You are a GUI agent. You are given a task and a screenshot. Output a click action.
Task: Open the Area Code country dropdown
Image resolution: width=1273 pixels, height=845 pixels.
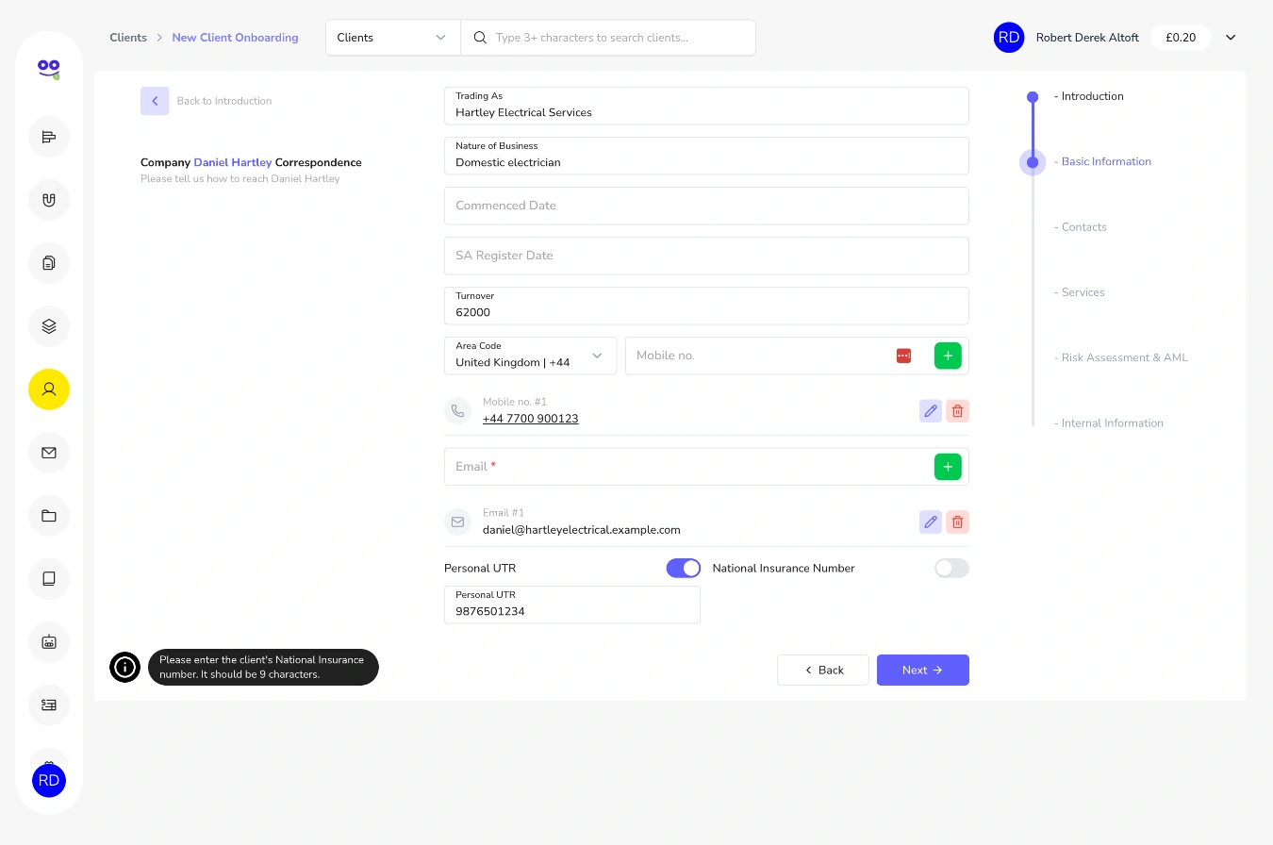click(531, 356)
